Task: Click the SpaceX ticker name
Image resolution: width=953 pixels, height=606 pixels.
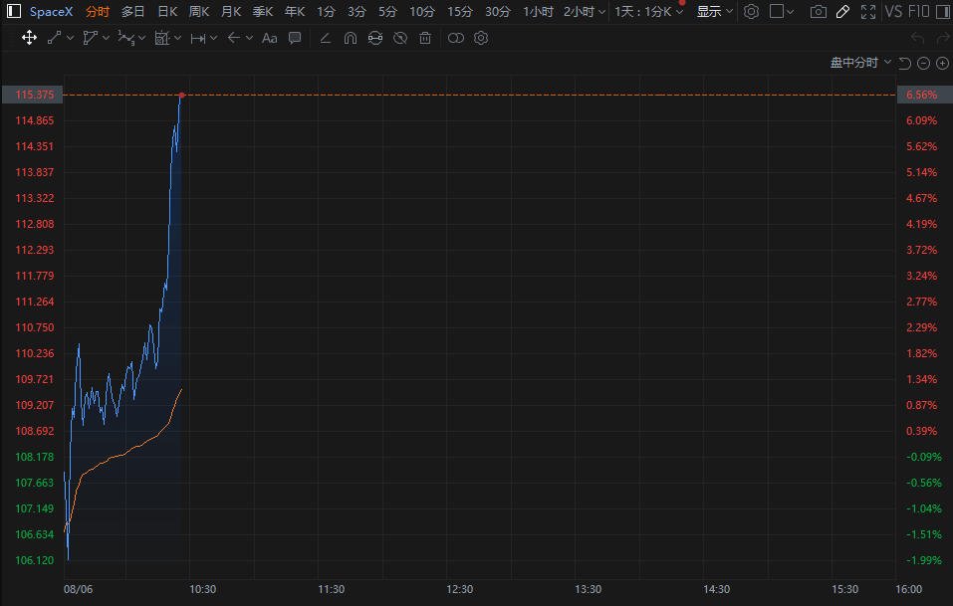Action: (x=51, y=12)
